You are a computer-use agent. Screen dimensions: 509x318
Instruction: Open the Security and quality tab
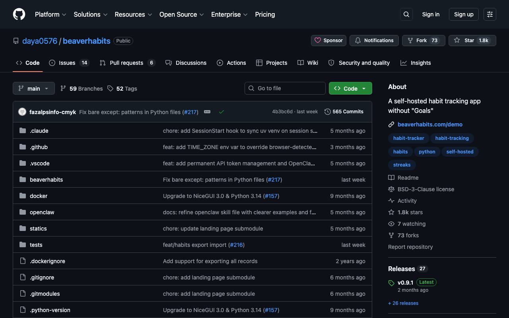click(x=359, y=63)
